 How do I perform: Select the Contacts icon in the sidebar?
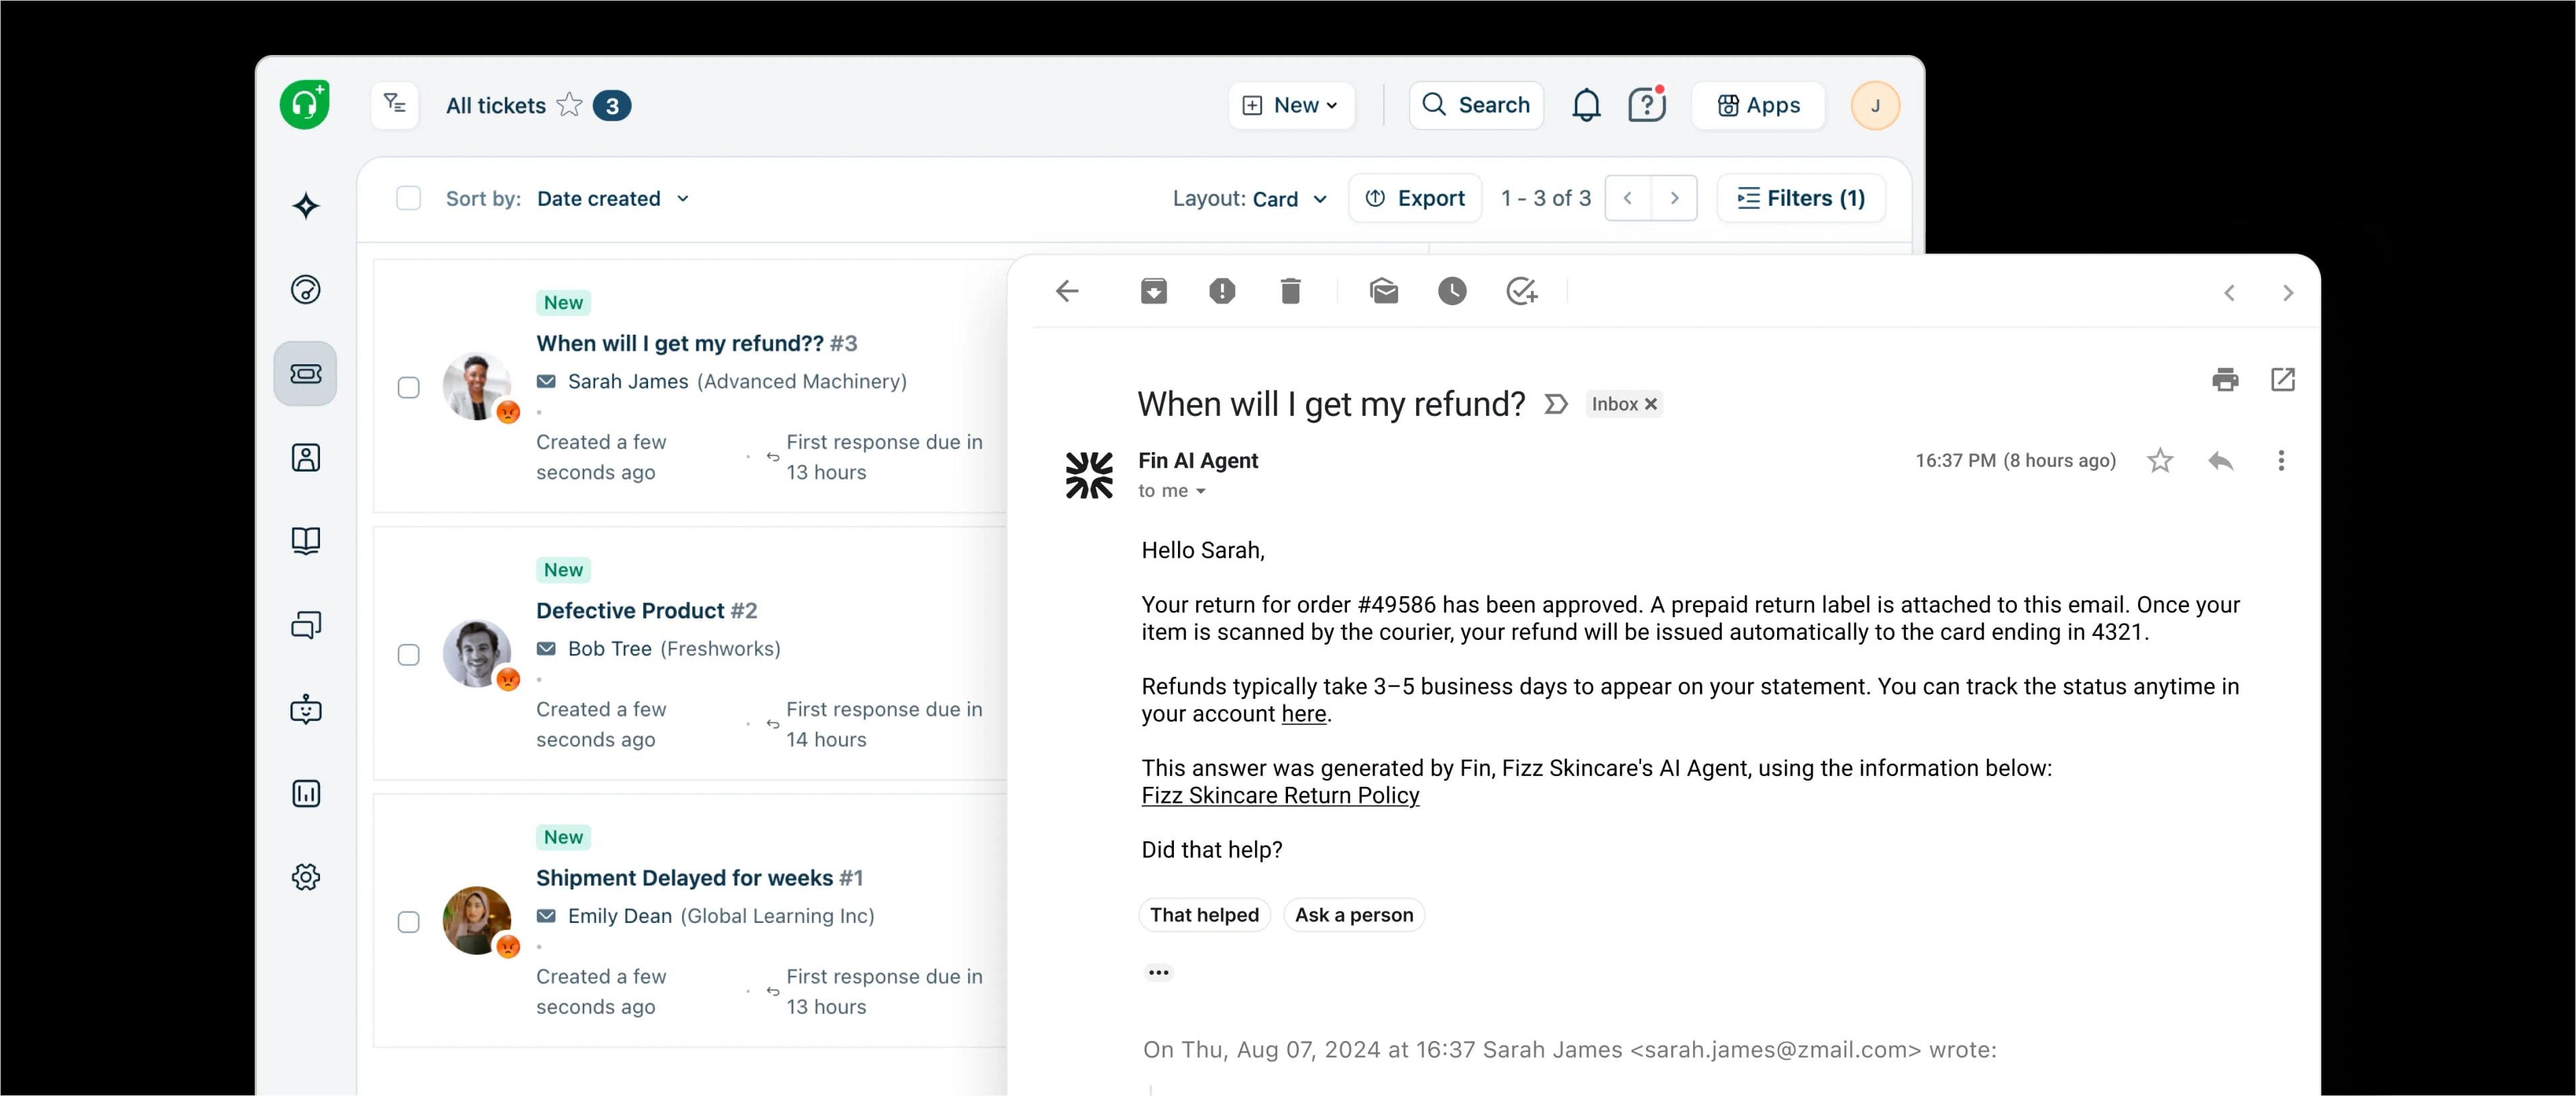pos(305,457)
